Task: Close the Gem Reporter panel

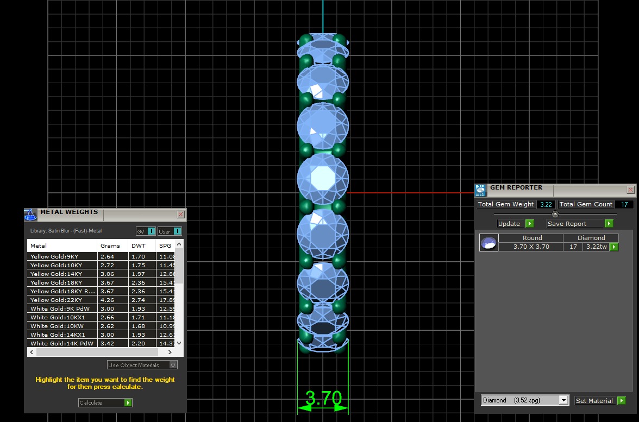Action: click(630, 190)
